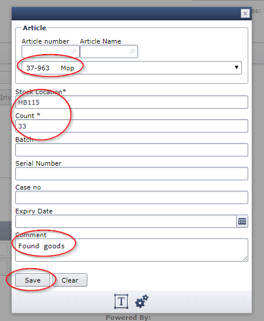Open the Expiry Date calendar picker icon

point(242,222)
